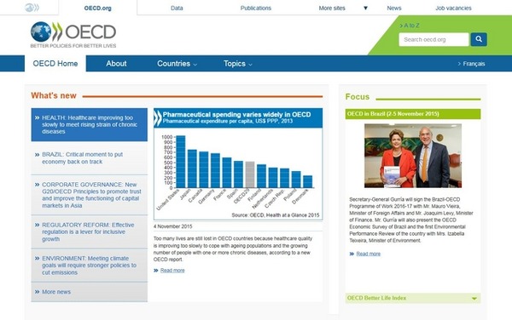Click the Focus heading
The width and height of the screenshot is (512, 320).
358,97
